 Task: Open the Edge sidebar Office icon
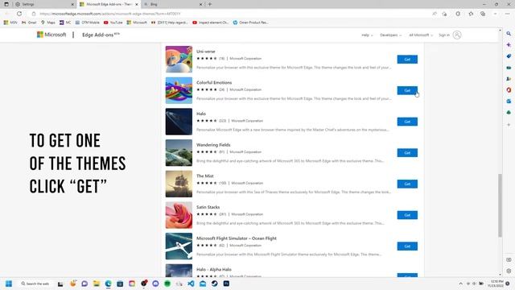pyautogui.click(x=509, y=90)
